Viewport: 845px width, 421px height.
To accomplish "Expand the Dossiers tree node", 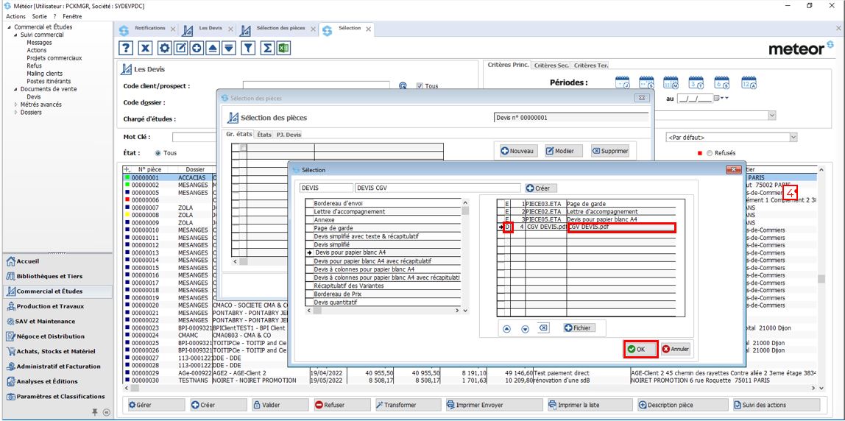I will pyautogui.click(x=16, y=112).
